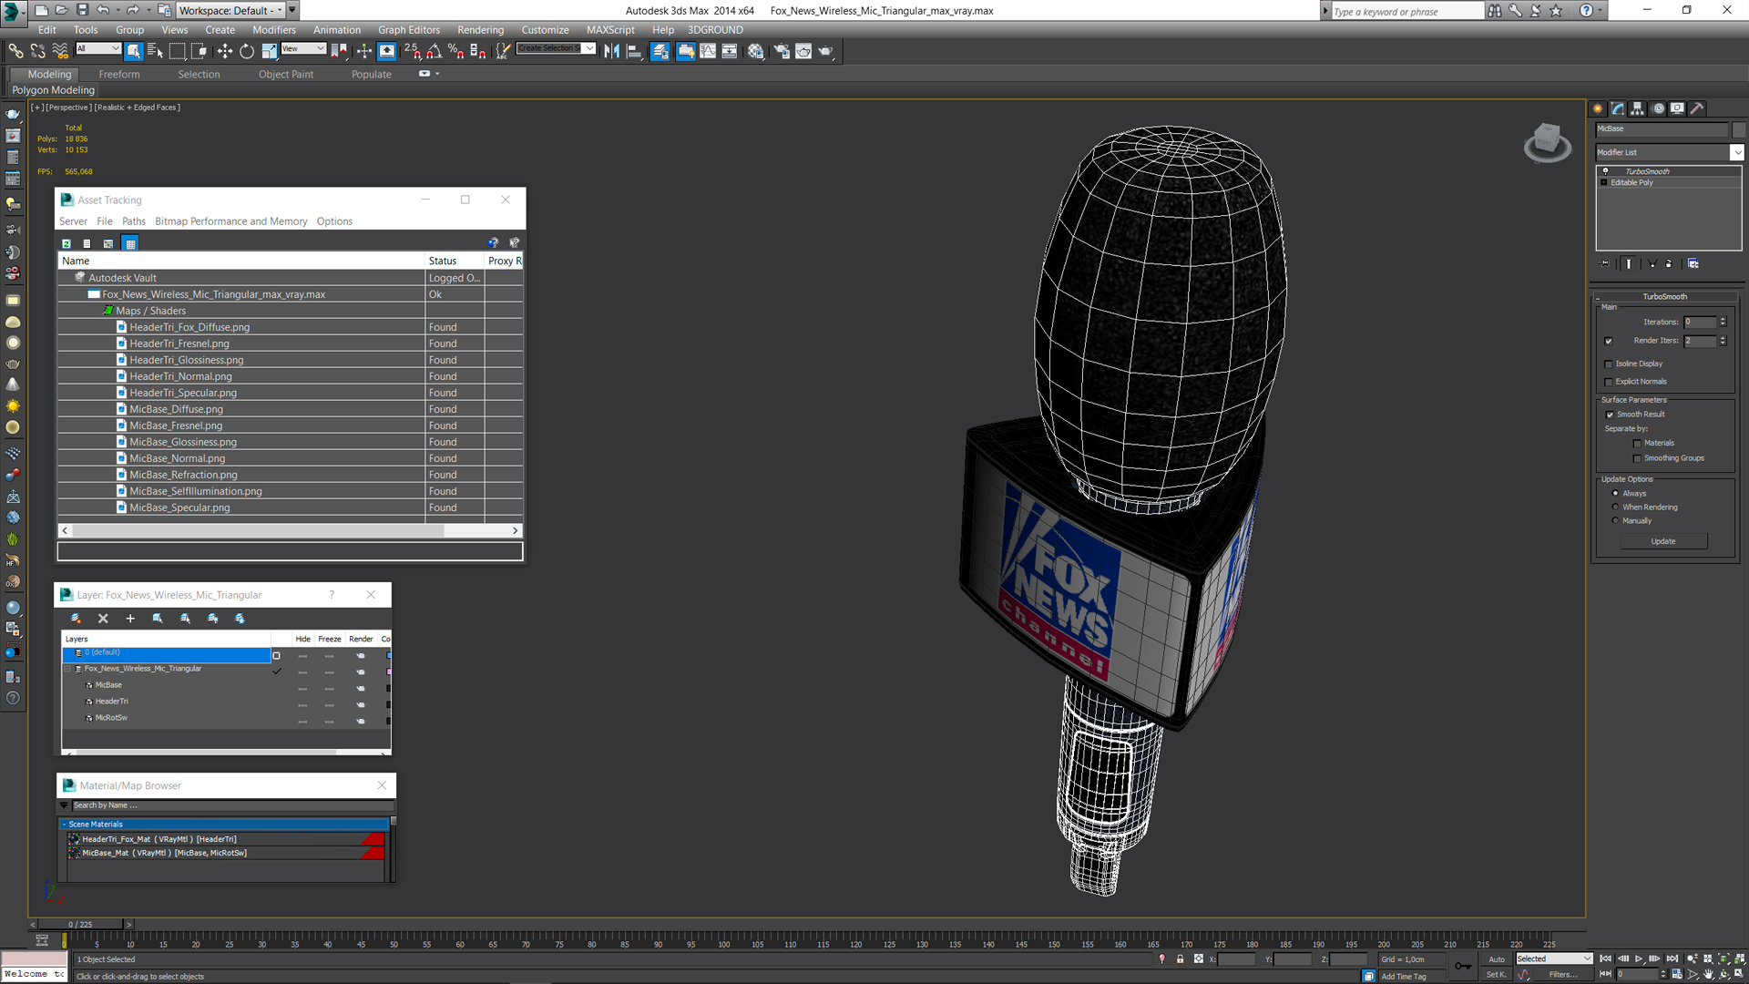Click the Rotate tool icon
Screen dimensions: 1749x984
click(x=246, y=50)
